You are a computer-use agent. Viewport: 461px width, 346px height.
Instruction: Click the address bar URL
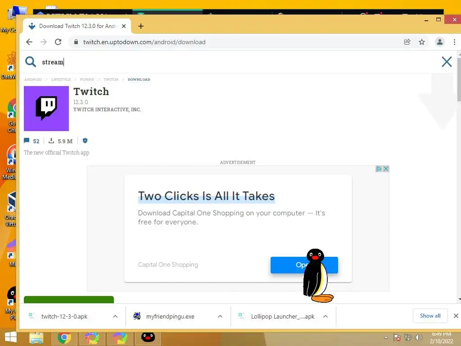point(145,42)
